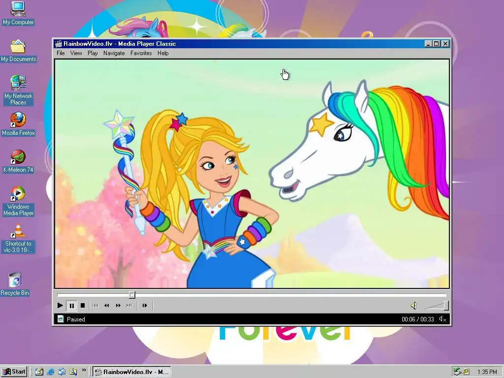Stop the video with the Stop button
This screenshot has width=504, height=378.
pyautogui.click(x=83, y=305)
